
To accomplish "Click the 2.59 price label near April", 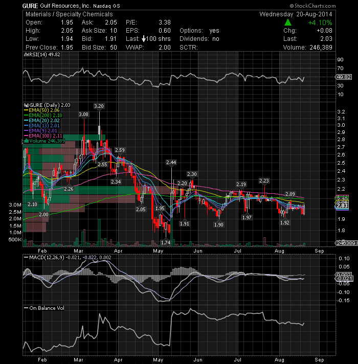I will (120, 150).
